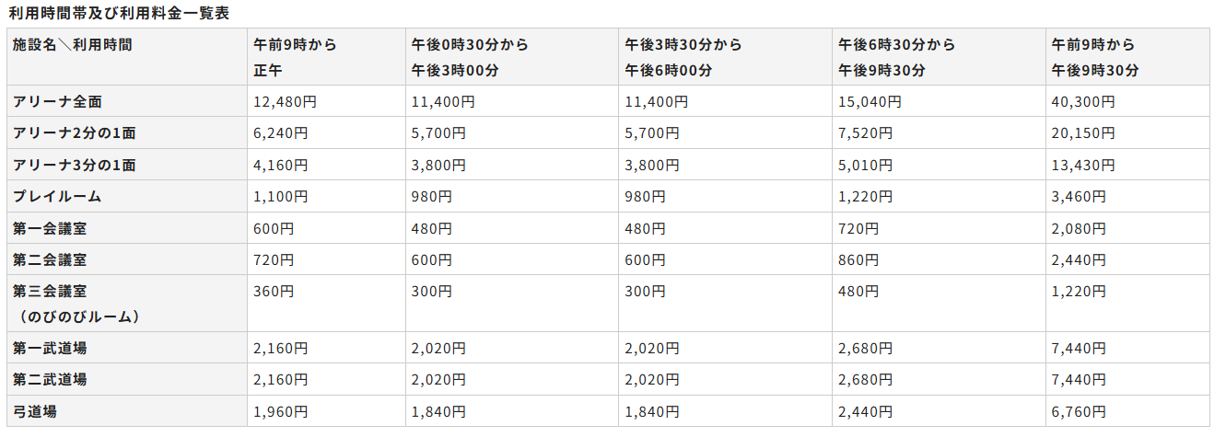Click the 午後6時30分から午後9時30分 column header

896,57
